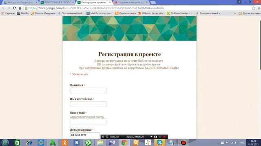The height and width of the screenshot is (146, 261).
Task: Open the blue notebook taskbar icon
Action: coord(171,142)
